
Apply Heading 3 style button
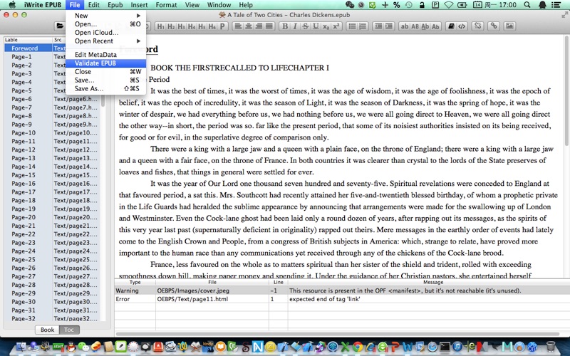point(181,26)
